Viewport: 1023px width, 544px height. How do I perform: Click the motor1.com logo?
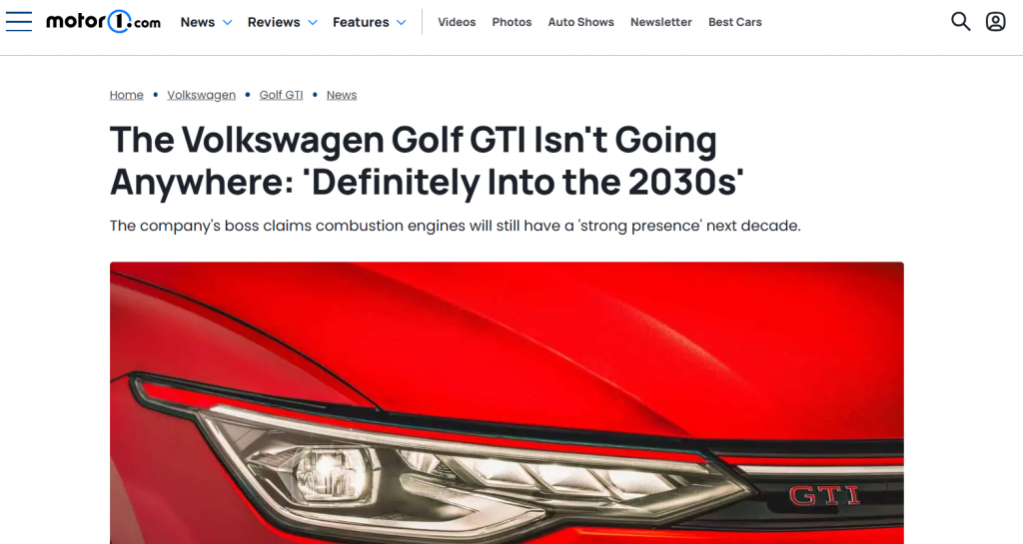(103, 22)
